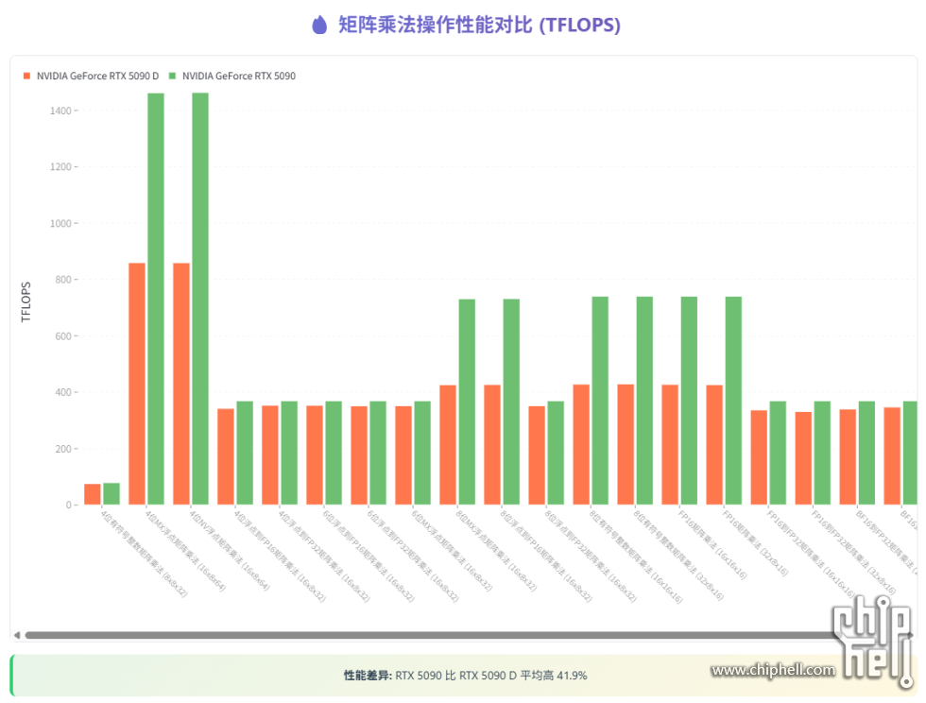This screenshot has width=926, height=703.
Task: Click the orange bar for 8位有符号整数矩阵乘法 (32x8x16)
Action: [626, 445]
